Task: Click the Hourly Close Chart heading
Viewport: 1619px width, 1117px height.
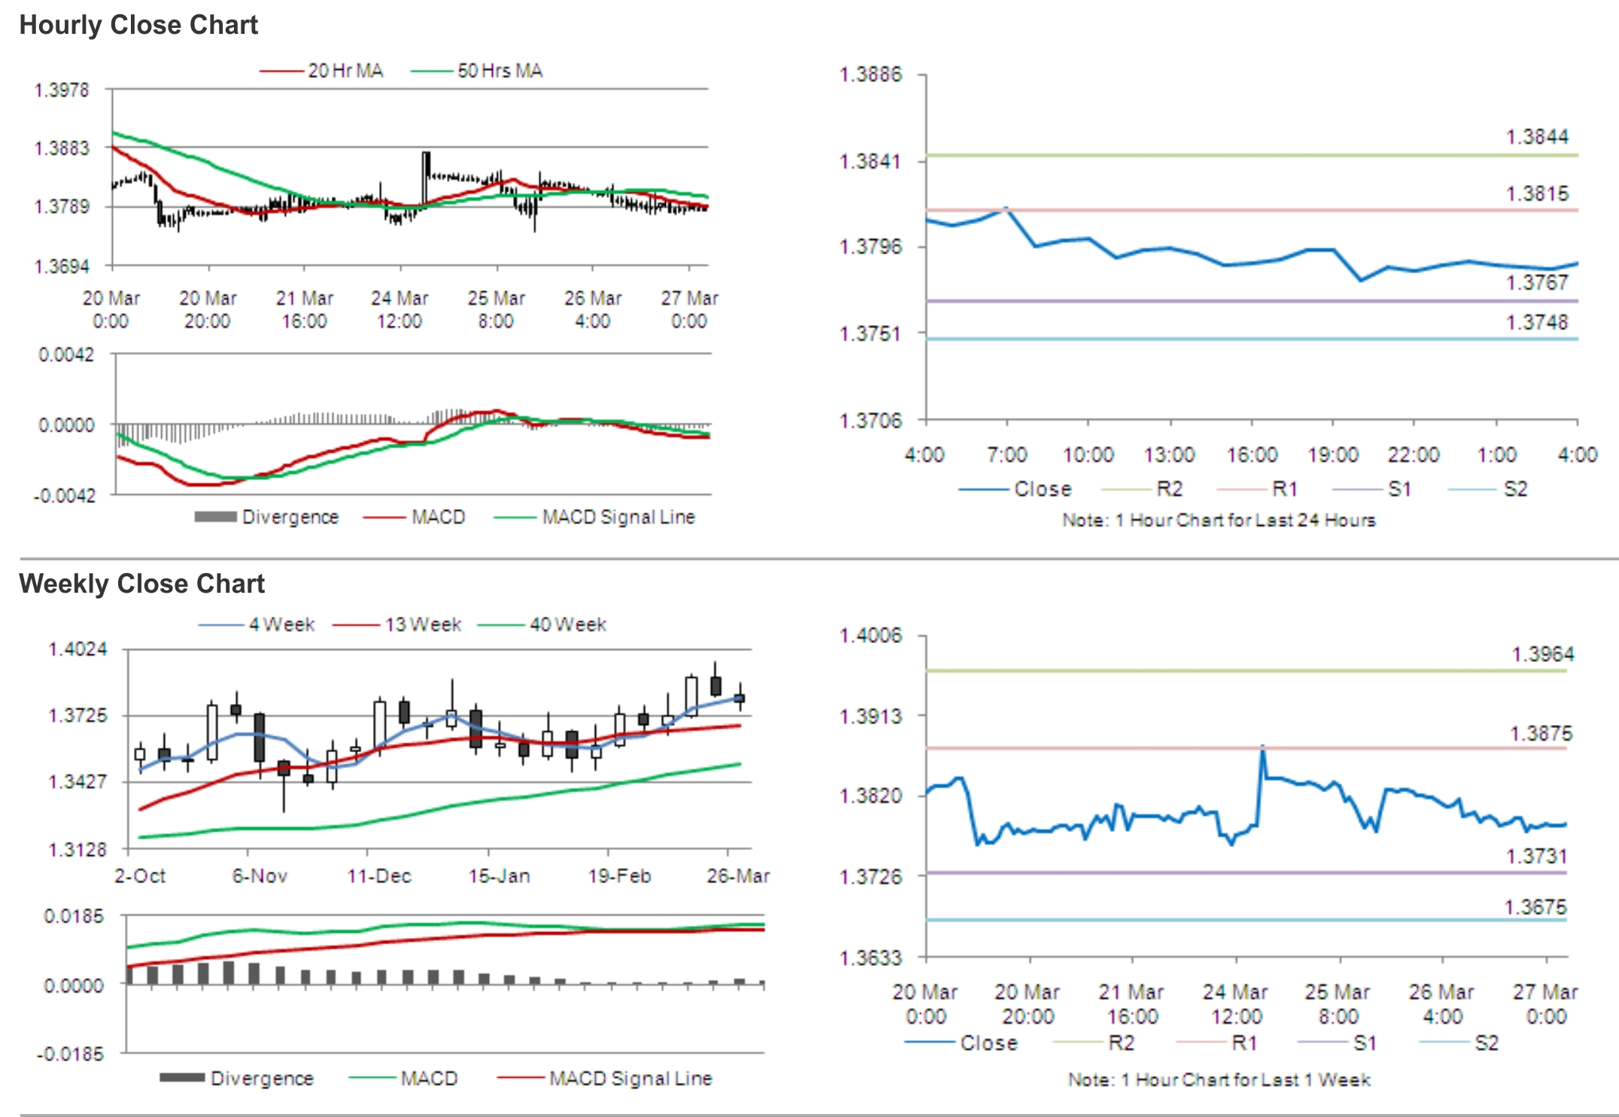Action: (x=138, y=25)
